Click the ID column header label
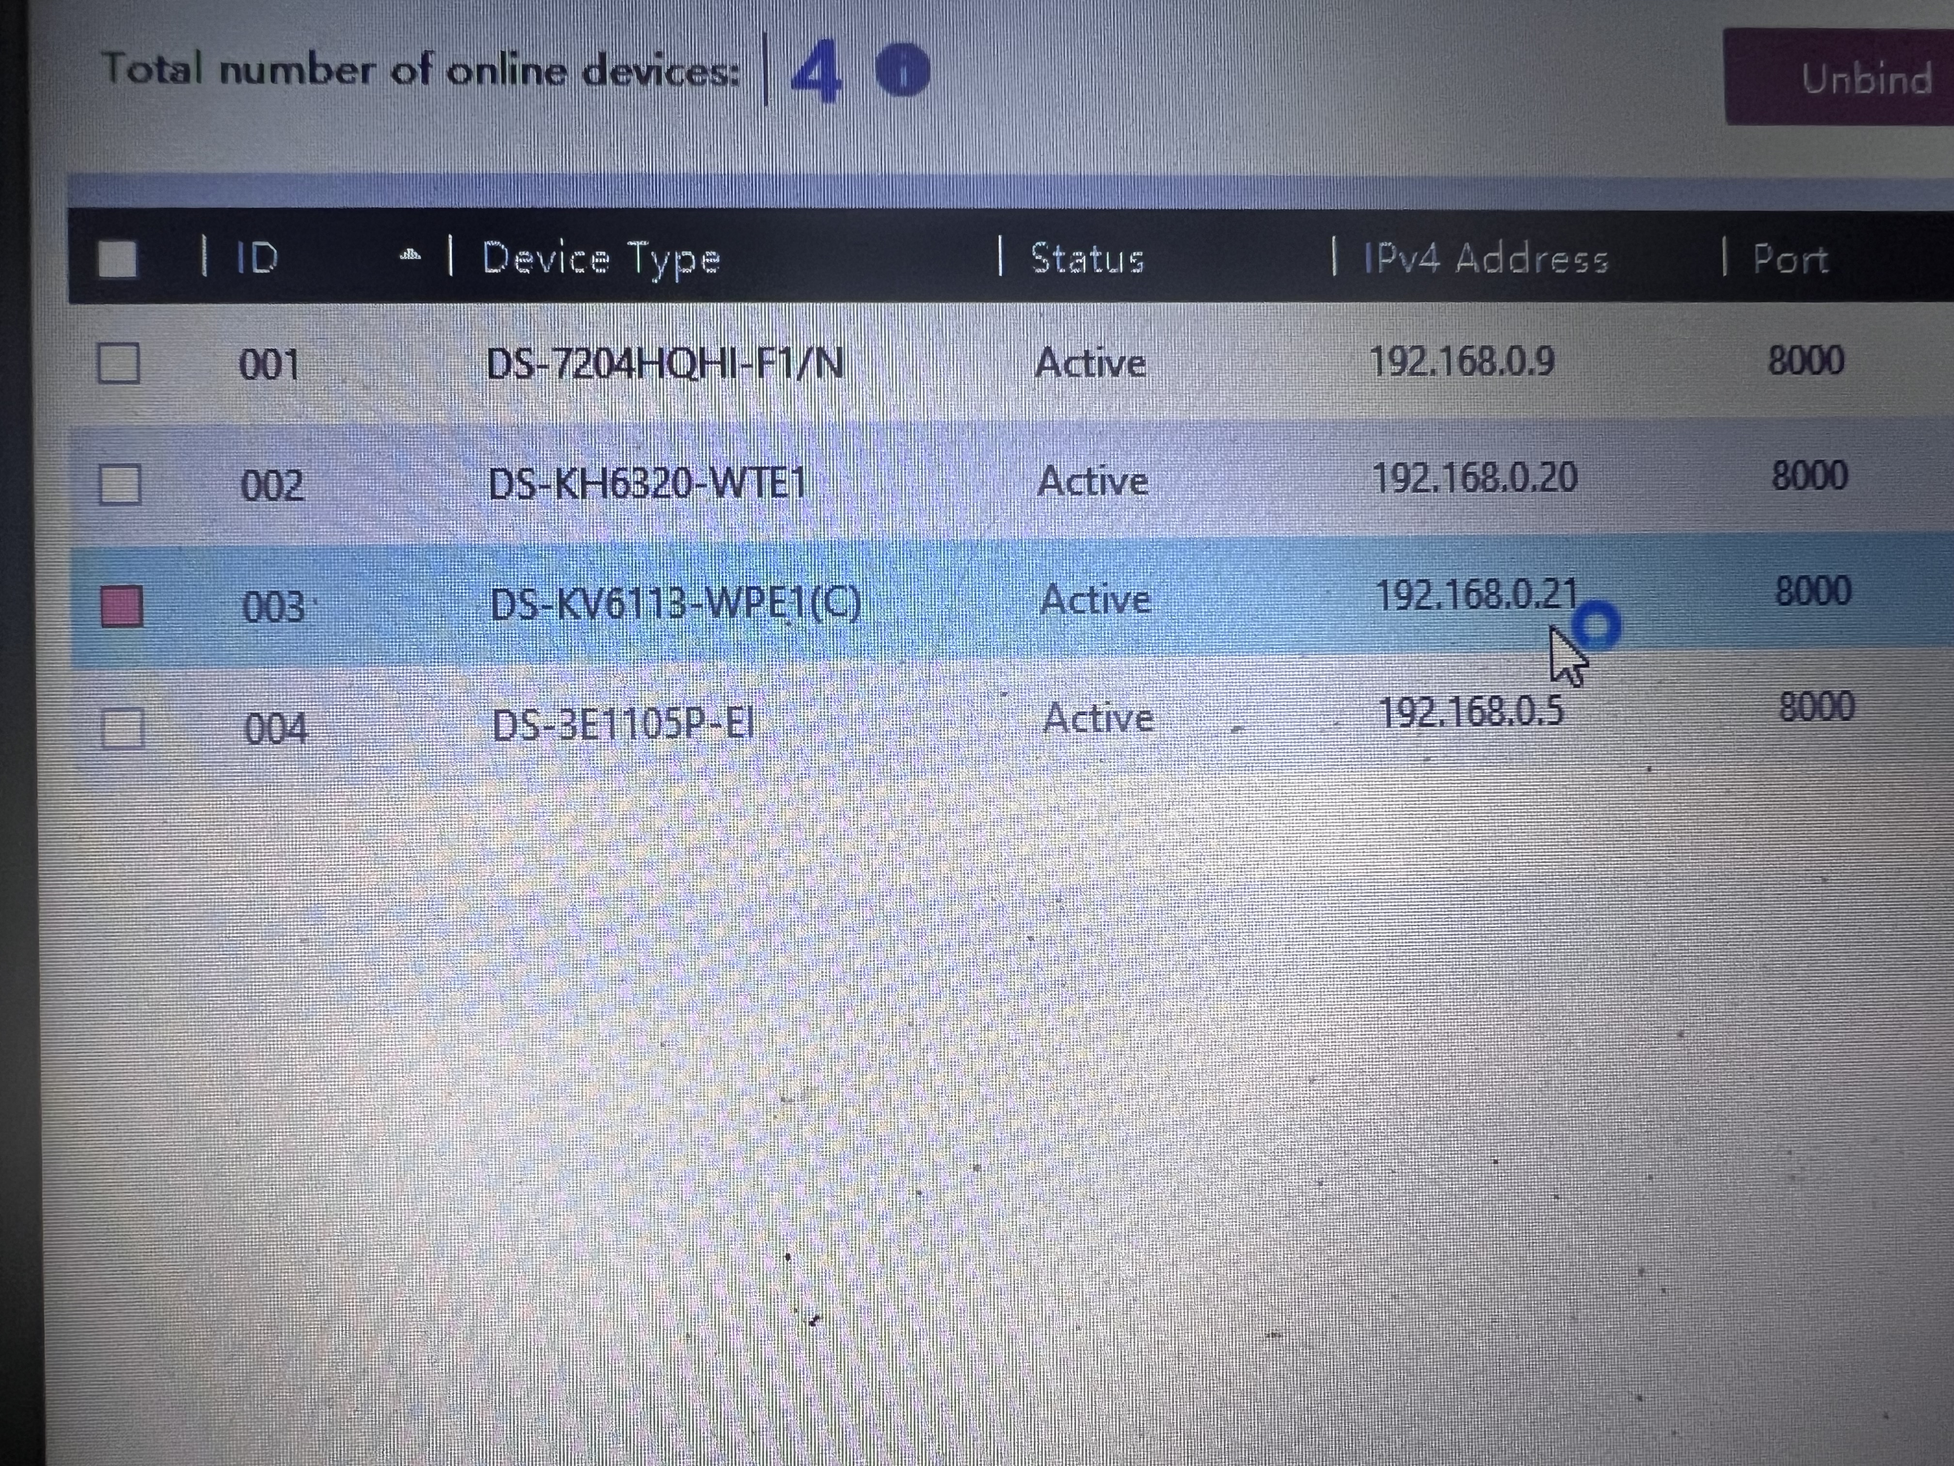The image size is (1954, 1466). click(257, 258)
